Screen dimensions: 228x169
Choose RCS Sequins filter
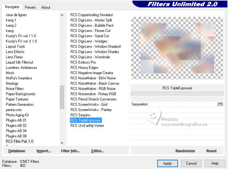pyautogui.click(x=80, y=115)
